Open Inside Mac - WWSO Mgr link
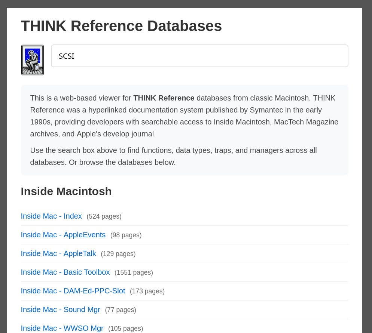The image size is (372, 333). point(62,328)
